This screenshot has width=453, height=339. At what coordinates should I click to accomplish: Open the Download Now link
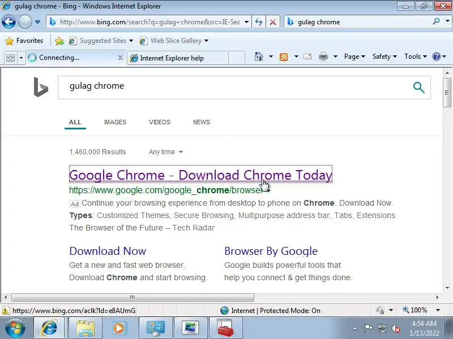click(108, 251)
